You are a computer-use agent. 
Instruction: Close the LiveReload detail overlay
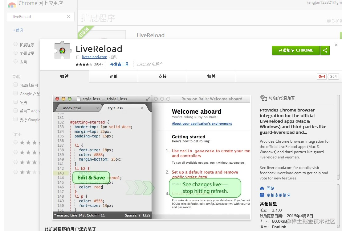pos(336,45)
